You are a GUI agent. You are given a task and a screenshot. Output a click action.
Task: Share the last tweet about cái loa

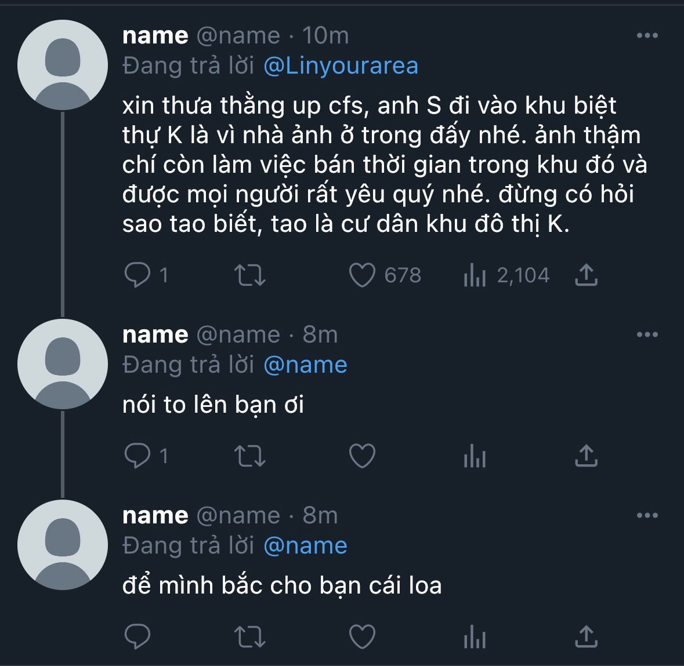586,637
